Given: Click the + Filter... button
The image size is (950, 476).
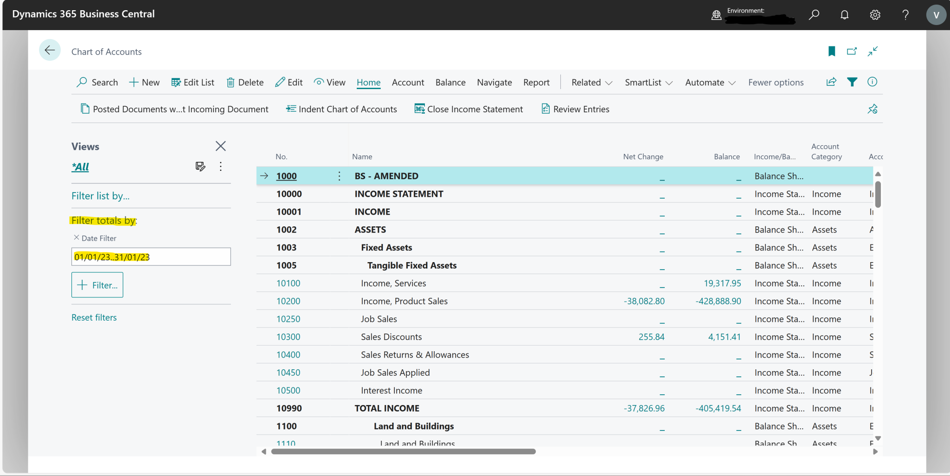Looking at the screenshot, I should pos(97,285).
